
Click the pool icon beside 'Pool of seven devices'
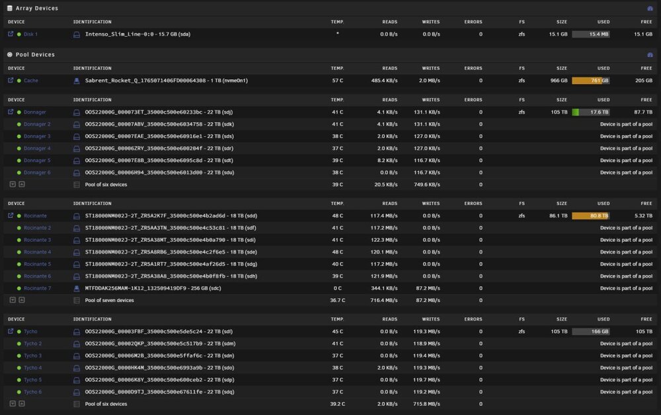click(x=77, y=301)
